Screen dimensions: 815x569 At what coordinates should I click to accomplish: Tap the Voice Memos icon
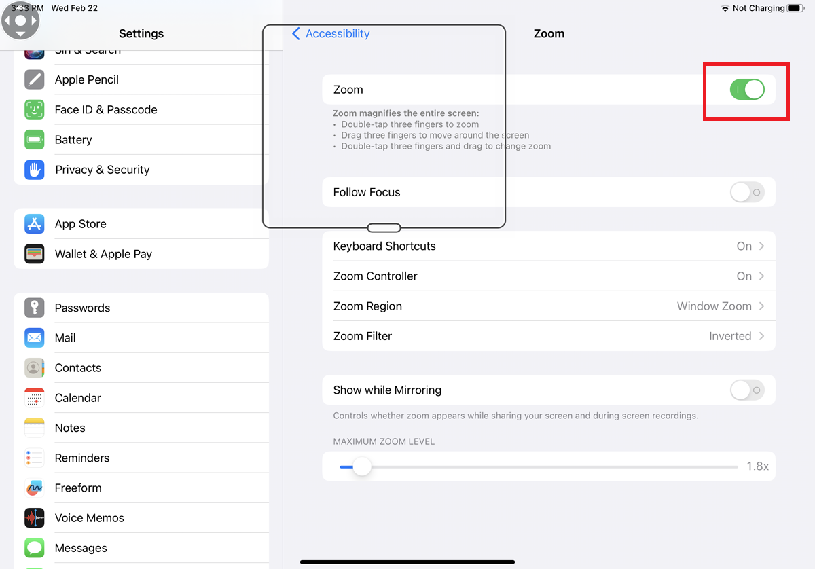(x=35, y=518)
